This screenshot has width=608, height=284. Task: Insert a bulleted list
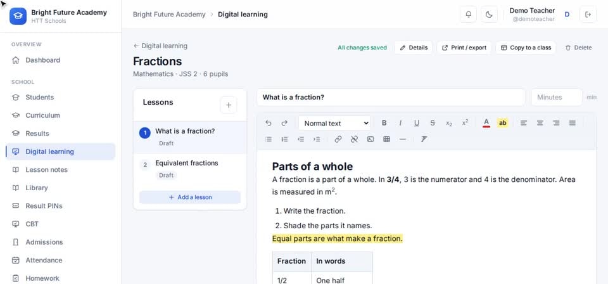tap(269, 139)
